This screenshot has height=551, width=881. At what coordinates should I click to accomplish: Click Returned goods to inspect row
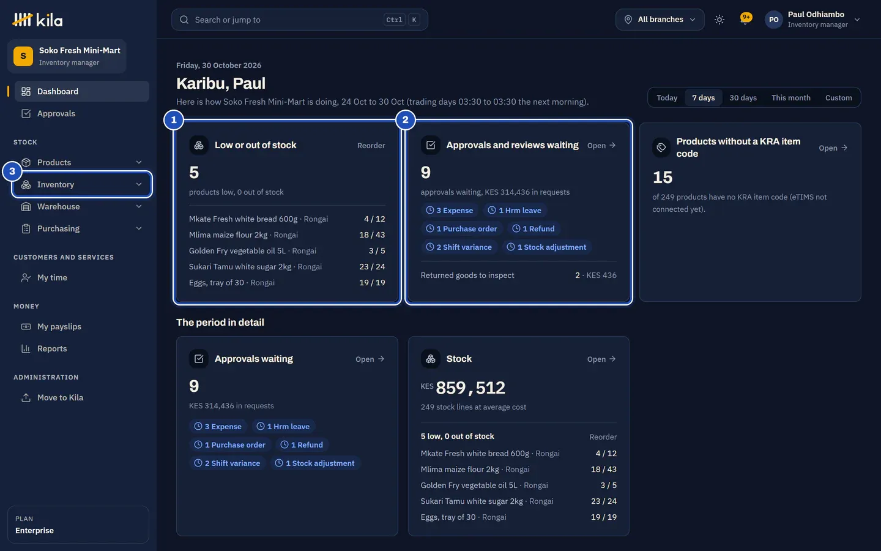(x=519, y=275)
